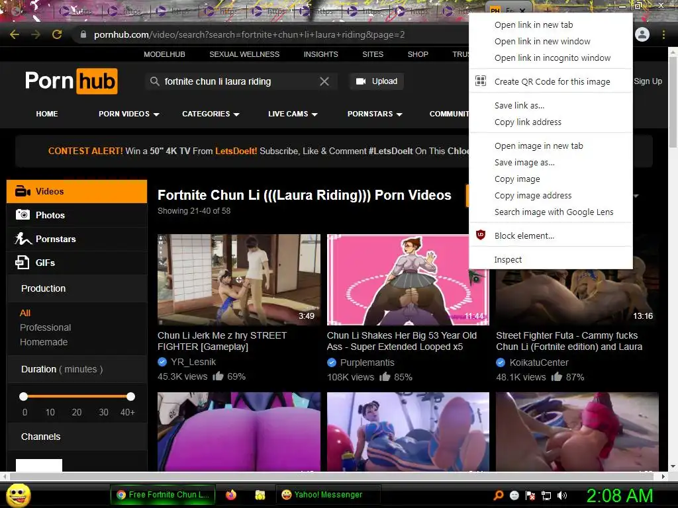Click the horizontal scrollbar right arrow
Image resolution: width=678 pixels, height=508 pixels.
pos(663,476)
